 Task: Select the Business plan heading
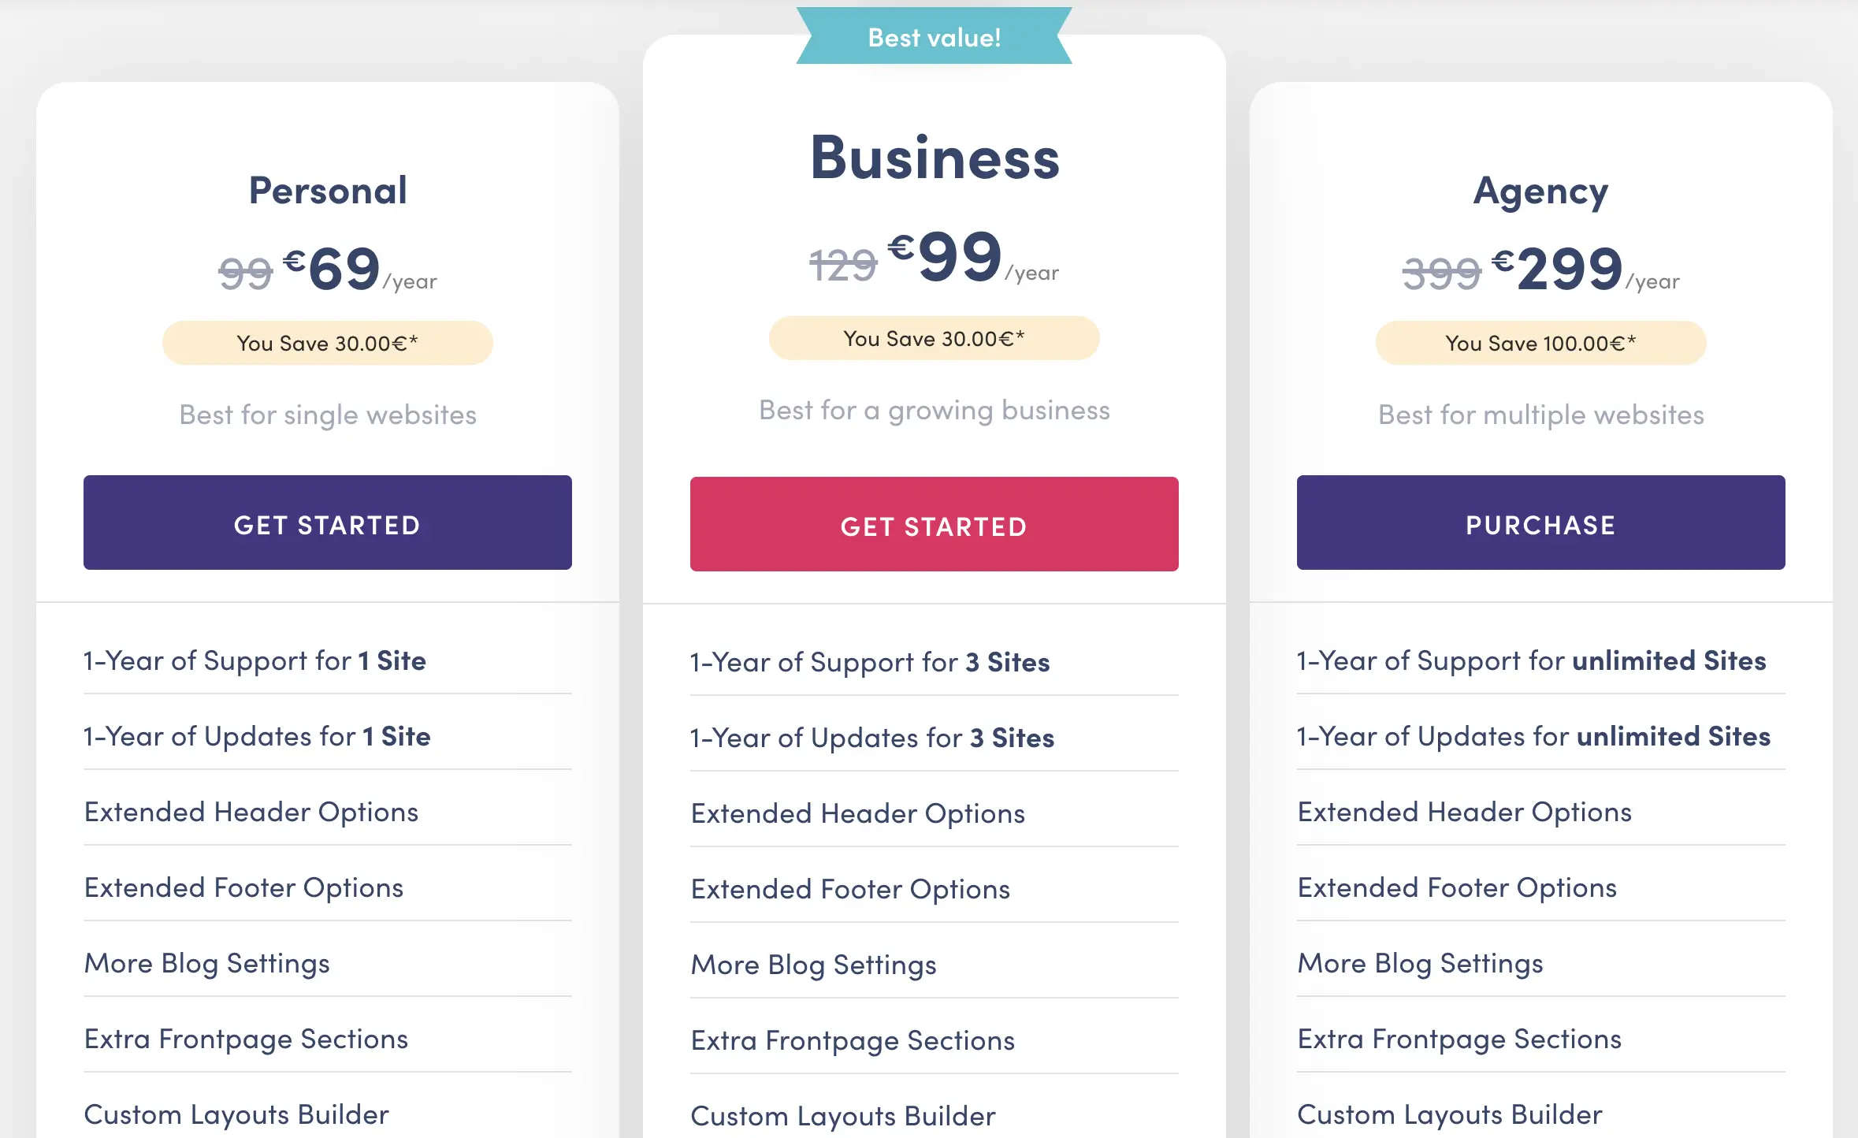click(935, 158)
